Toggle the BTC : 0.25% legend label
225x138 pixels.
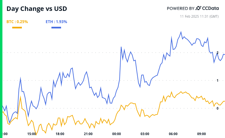coord(17,22)
